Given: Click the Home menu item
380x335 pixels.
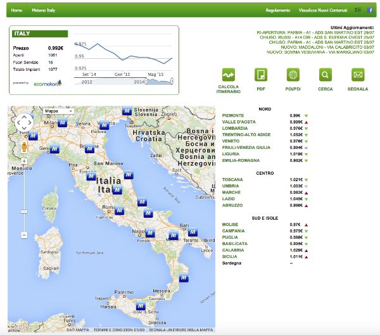Looking at the screenshot, I should point(16,10).
